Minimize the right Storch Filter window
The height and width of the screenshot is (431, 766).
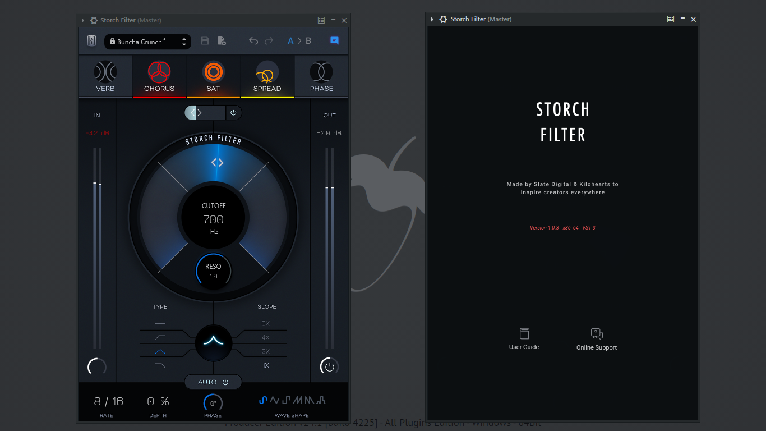682,19
